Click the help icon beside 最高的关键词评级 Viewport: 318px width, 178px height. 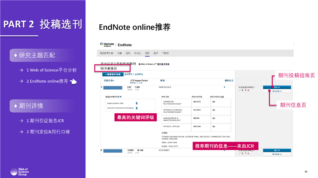120,97
